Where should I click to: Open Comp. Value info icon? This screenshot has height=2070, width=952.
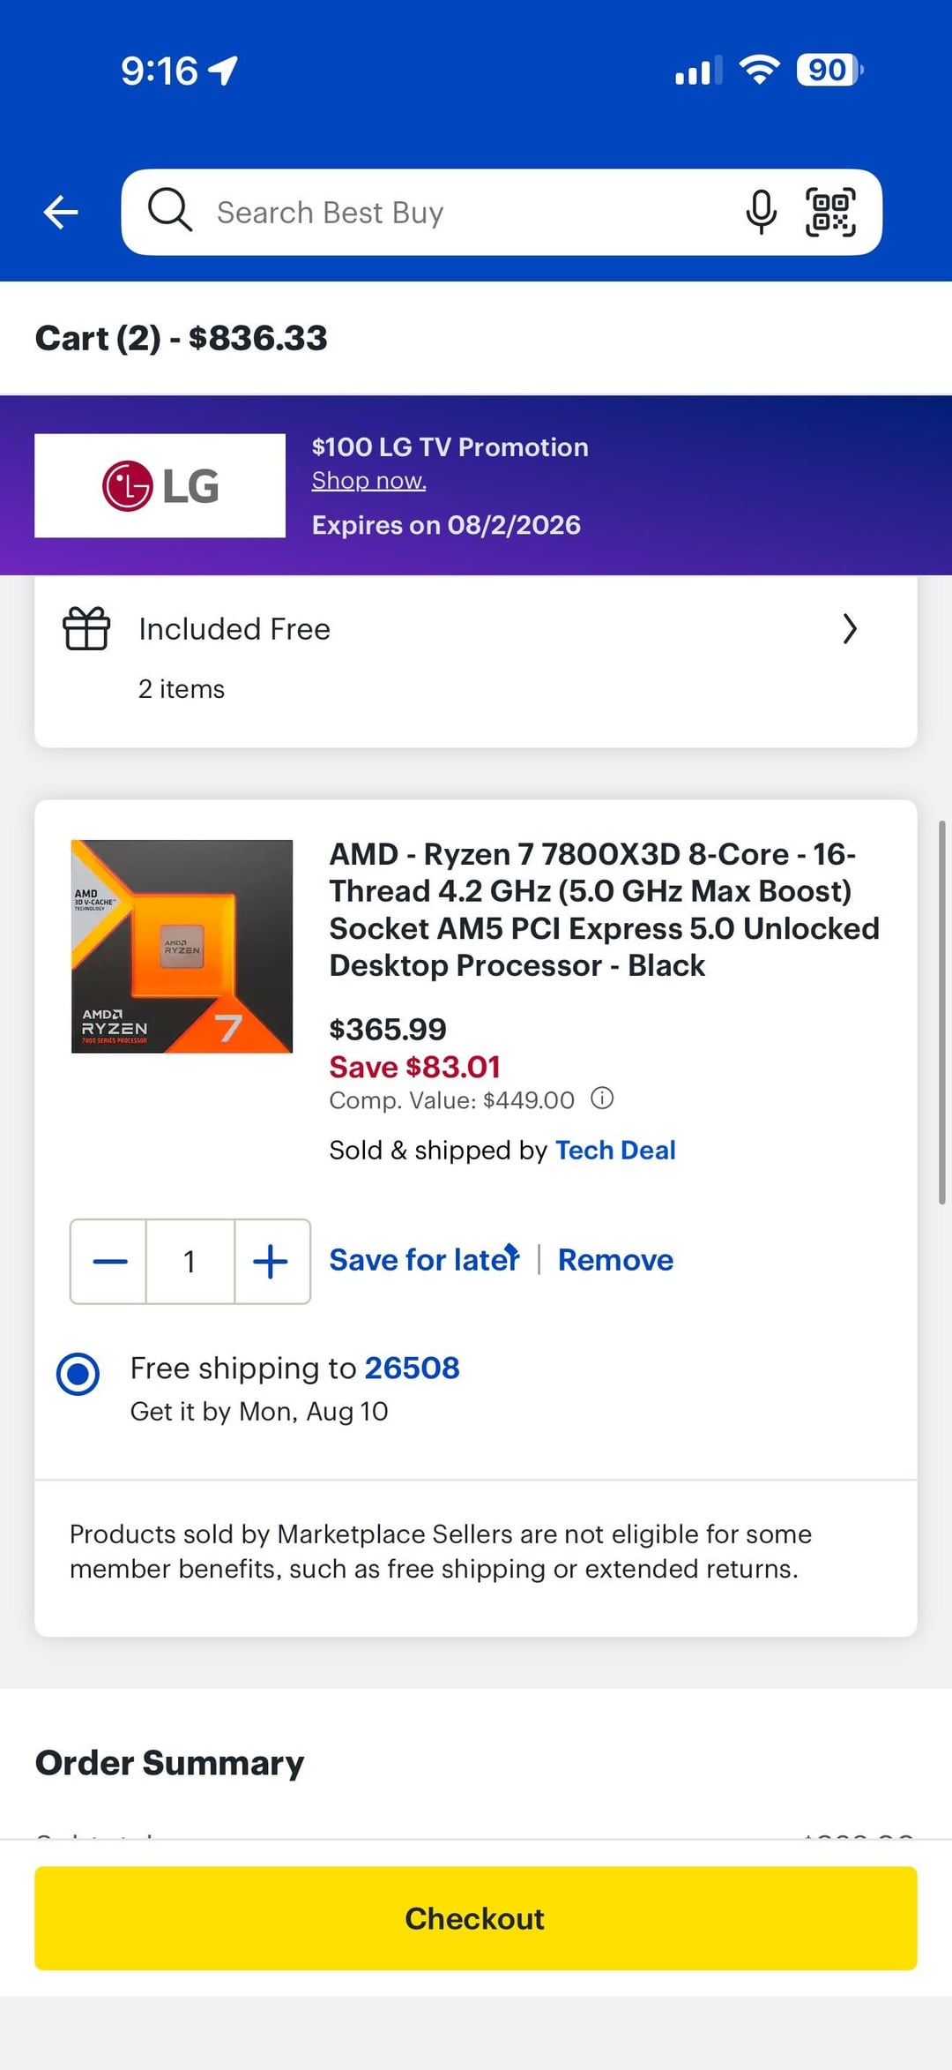(602, 1099)
